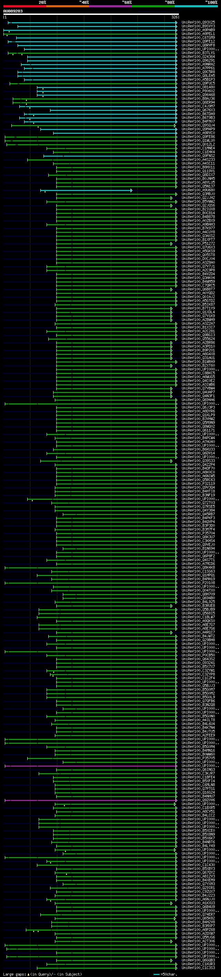Open hit UniRef100_A9PEL1

tap(198, 34)
